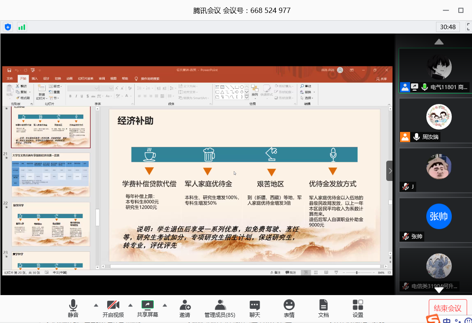Expand audio options arrow beside 静音
This screenshot has width=472, height=323.
point(96,305)
